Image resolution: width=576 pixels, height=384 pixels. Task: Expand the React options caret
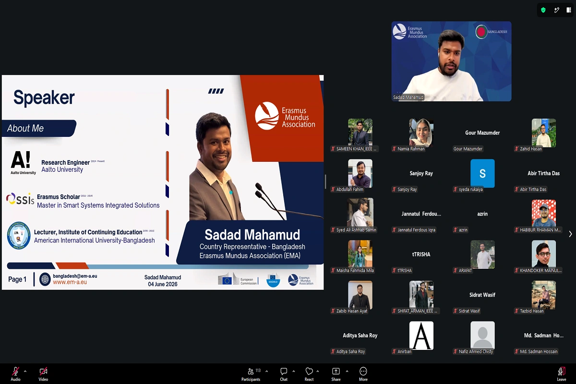click(318, 371)
